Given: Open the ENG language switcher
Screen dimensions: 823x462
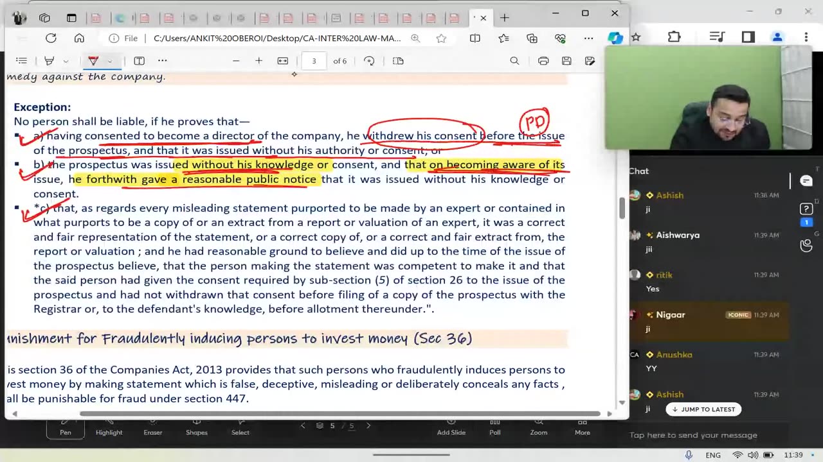Looking at the screenshot, I should pyautogui.click(x=714, y=455).
